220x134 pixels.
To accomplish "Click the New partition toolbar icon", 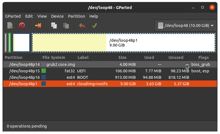I will click(10, 26).
